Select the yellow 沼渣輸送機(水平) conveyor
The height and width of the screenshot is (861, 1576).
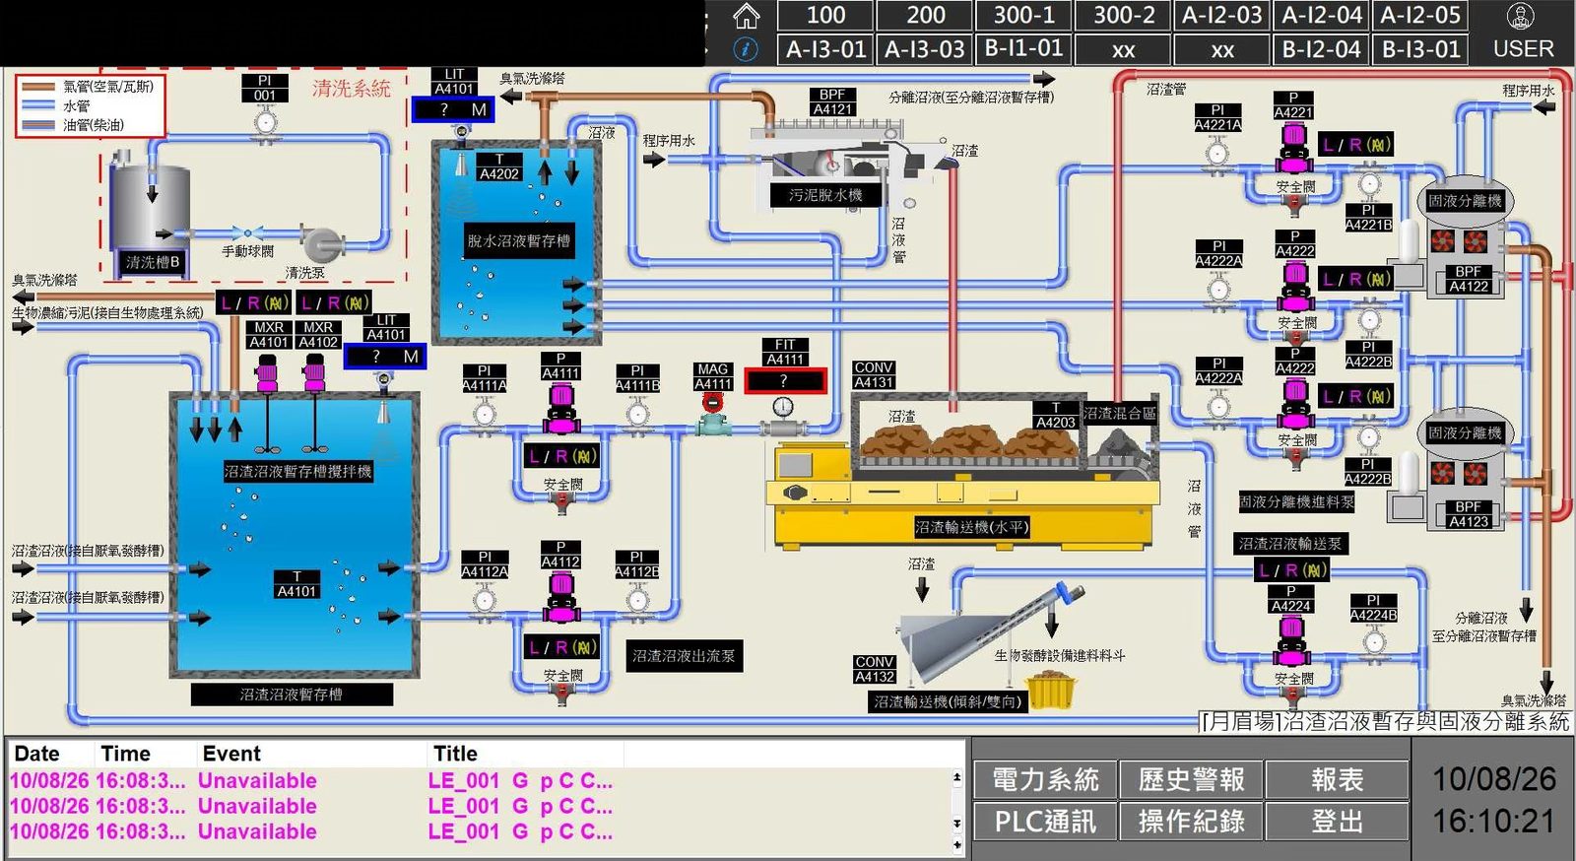tap(965, 496)
